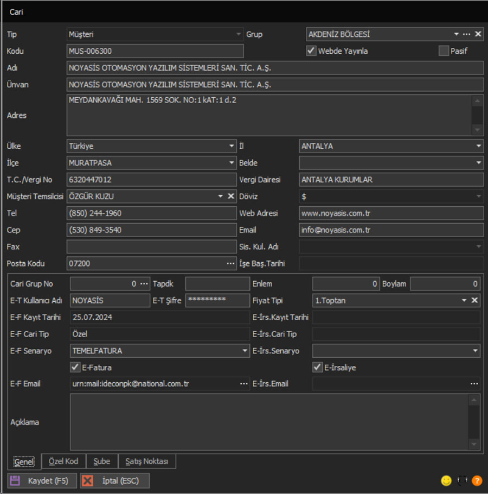The image size is (488, 494).
Task: Expand the Grup dropdown arrow
Action: click(456, 34)
